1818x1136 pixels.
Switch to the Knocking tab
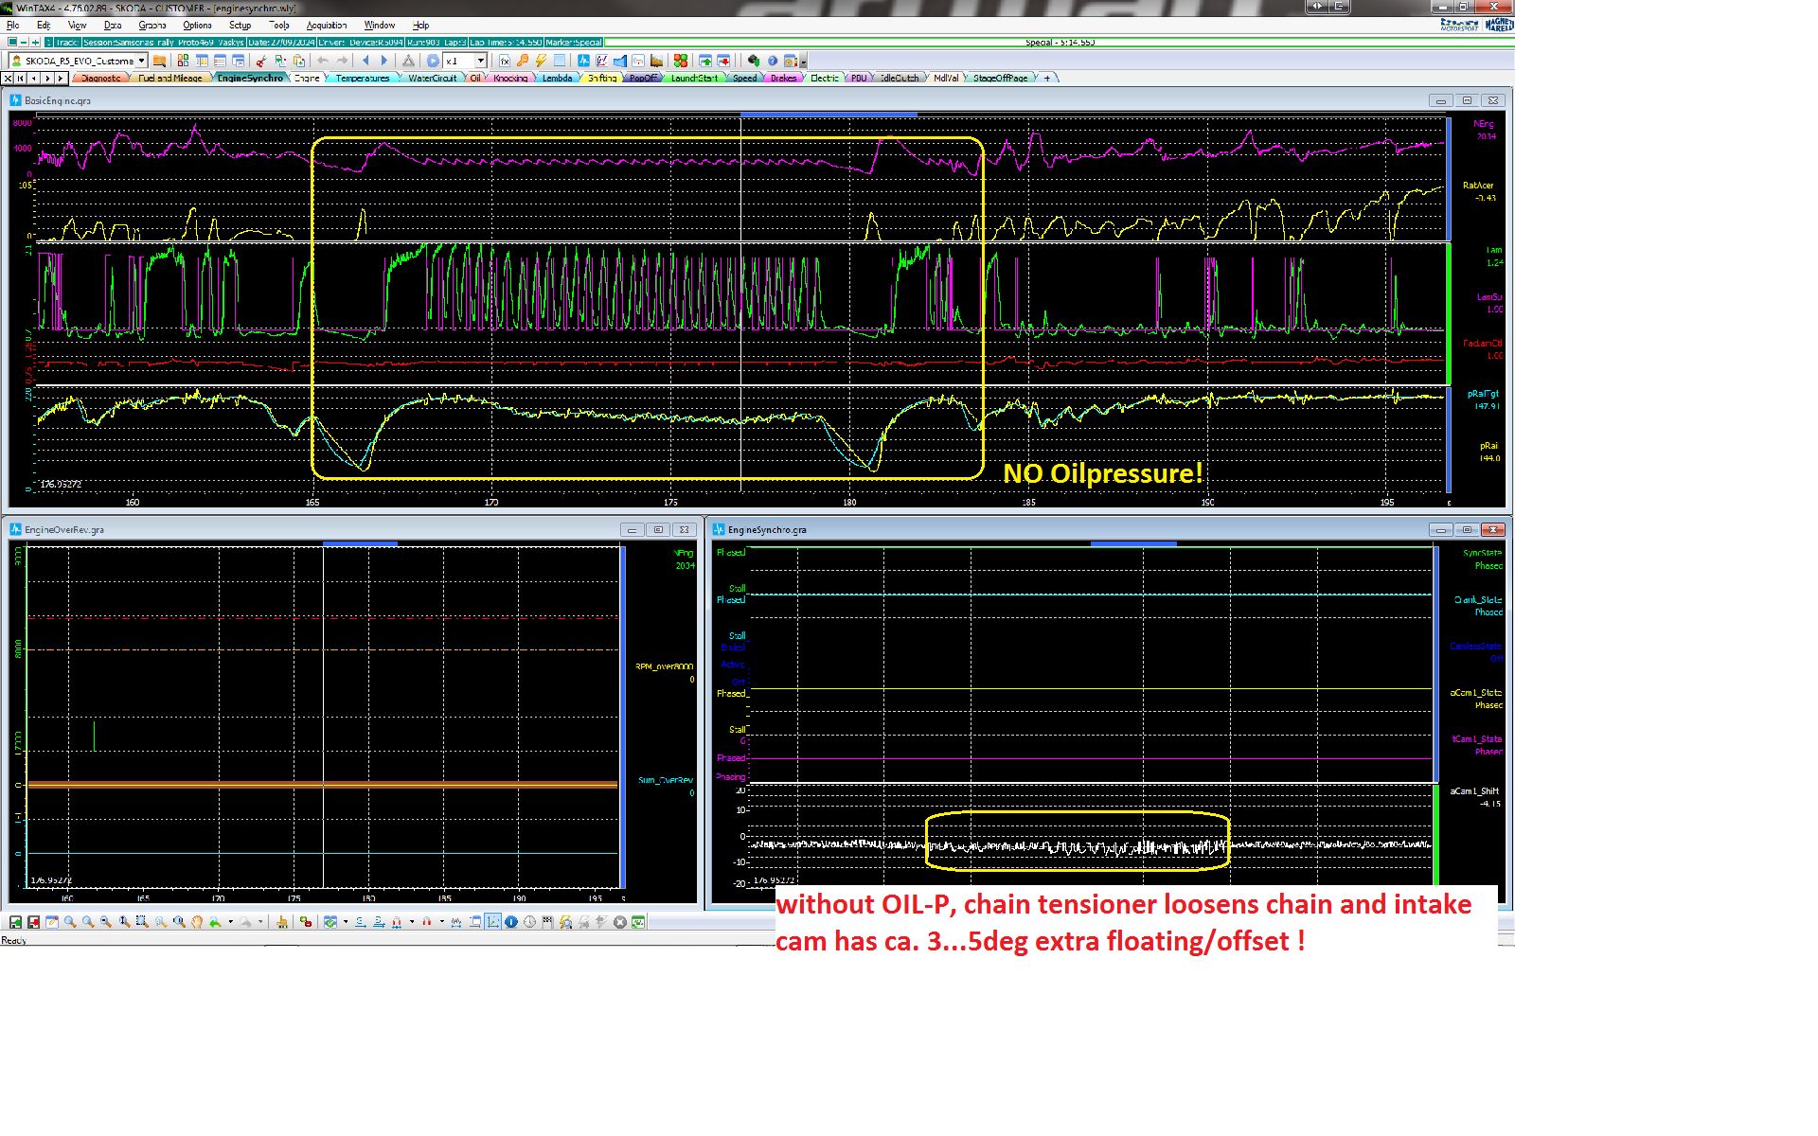pyautogui.click(x=510, y=79)
